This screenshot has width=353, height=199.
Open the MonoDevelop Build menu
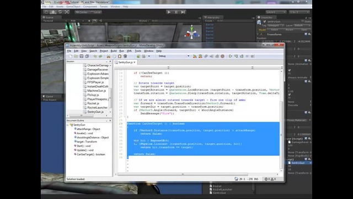click(x=114, y=51)
